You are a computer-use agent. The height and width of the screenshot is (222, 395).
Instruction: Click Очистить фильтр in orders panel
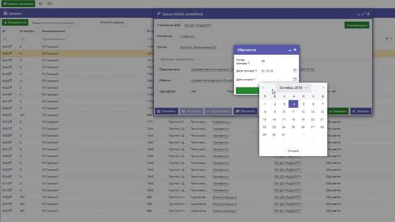[x=112, y=22]
